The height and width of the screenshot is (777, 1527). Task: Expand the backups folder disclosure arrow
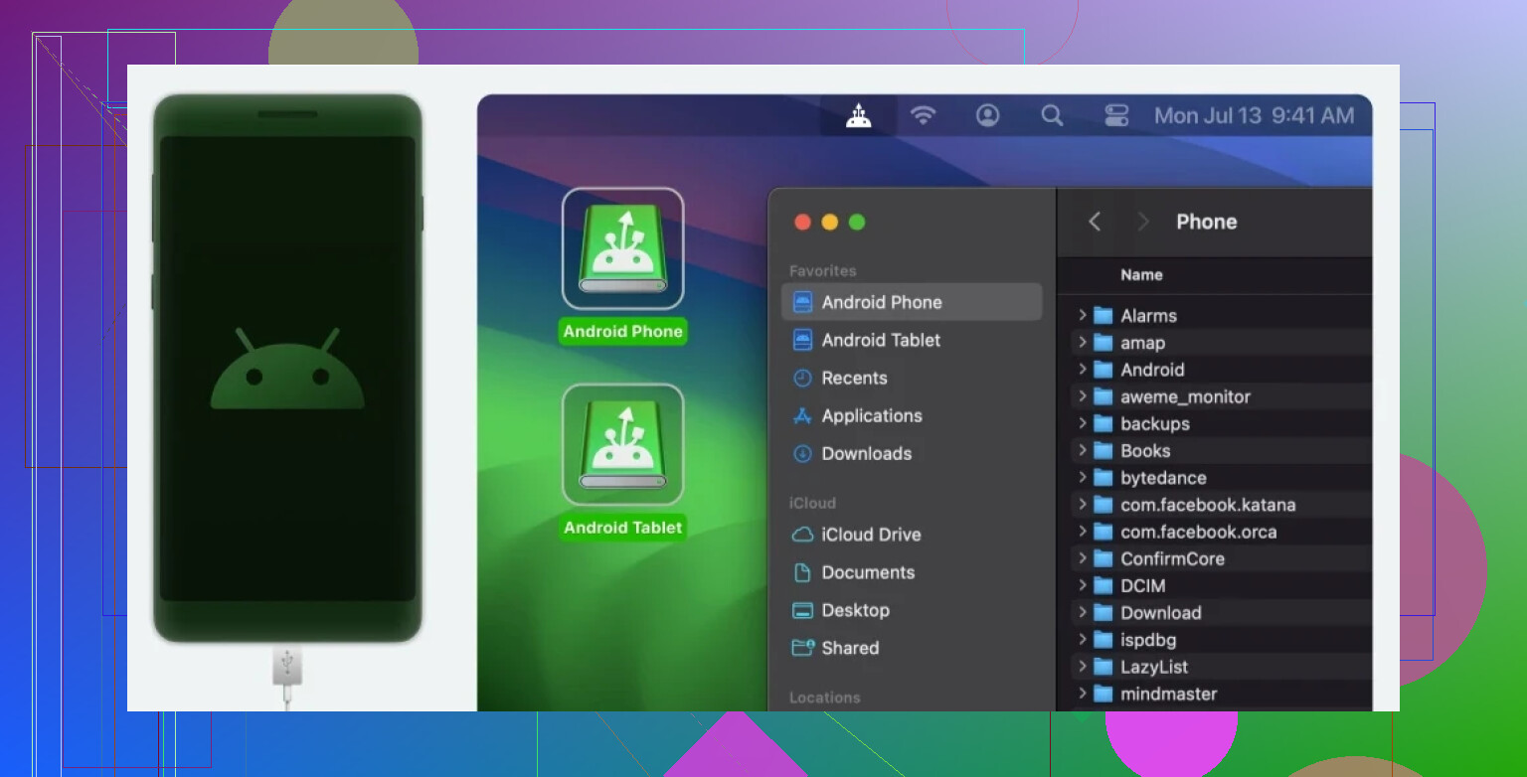[1082, 423]
